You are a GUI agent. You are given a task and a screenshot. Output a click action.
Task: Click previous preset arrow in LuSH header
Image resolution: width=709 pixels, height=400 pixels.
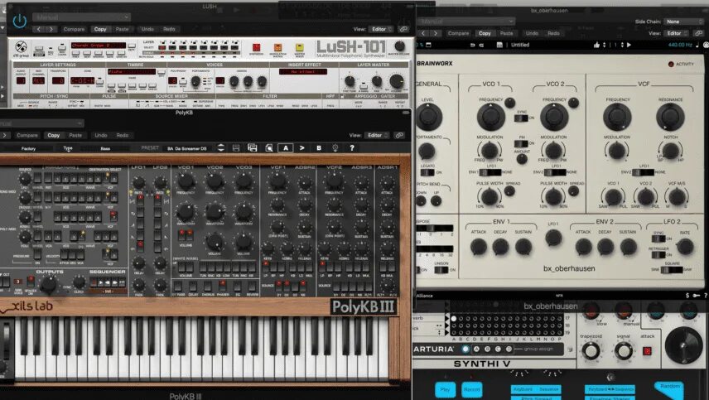click(x=39, y=29)
